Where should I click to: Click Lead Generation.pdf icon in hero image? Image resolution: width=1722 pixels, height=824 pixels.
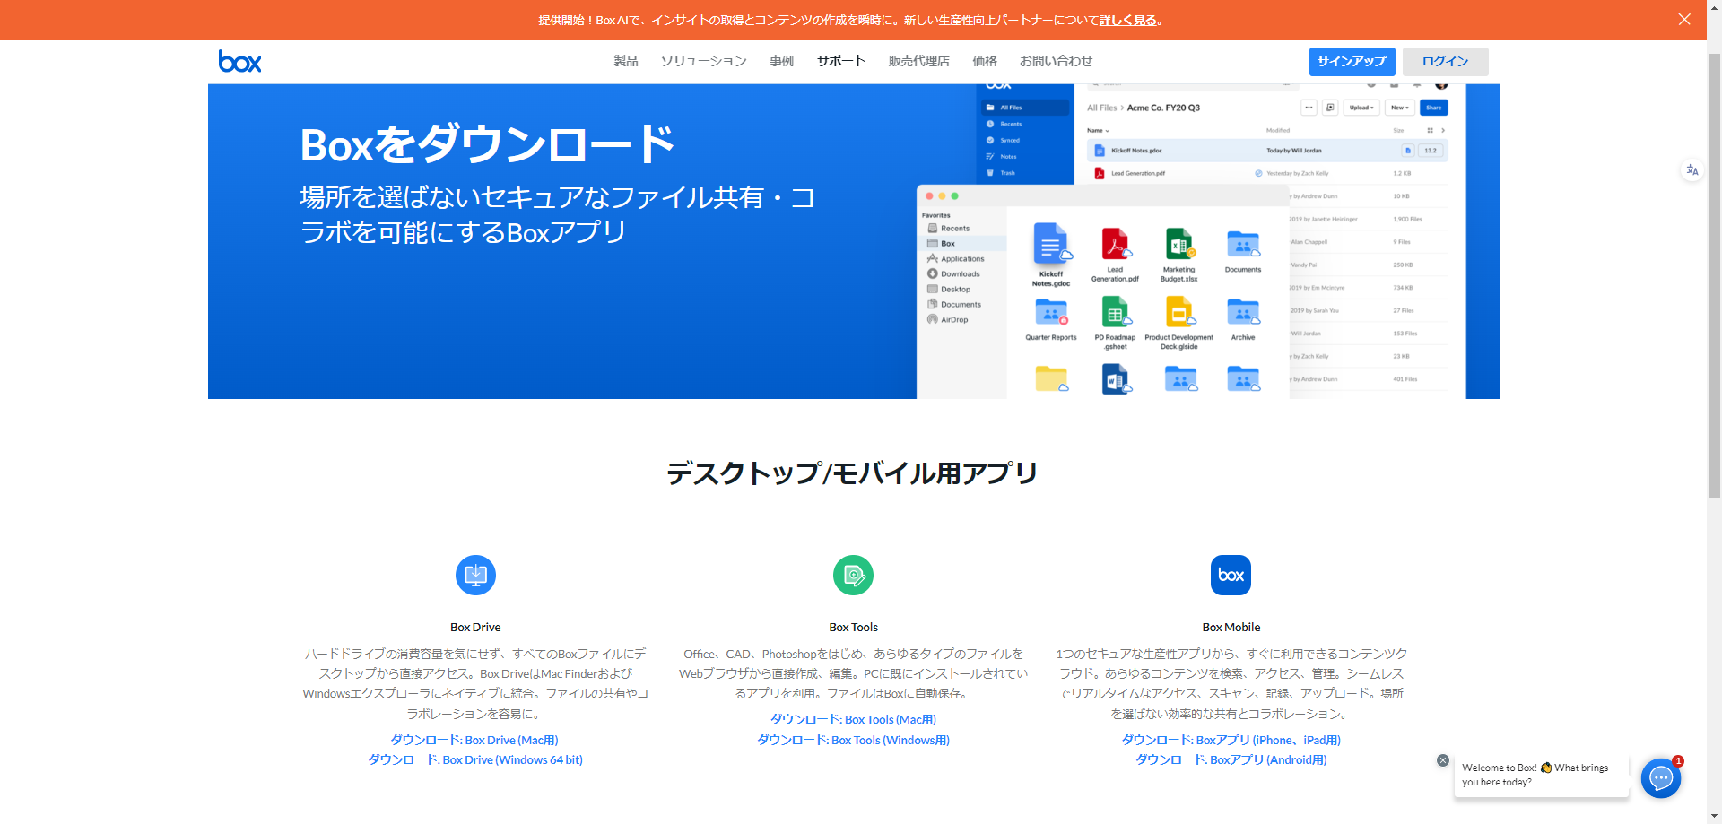click(1115, 244)
